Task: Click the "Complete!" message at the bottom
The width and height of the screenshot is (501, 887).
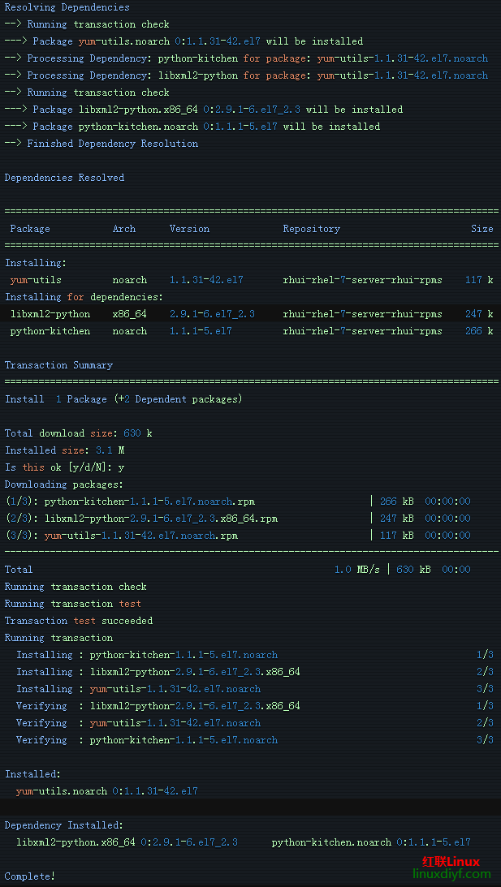Action: 30,876
